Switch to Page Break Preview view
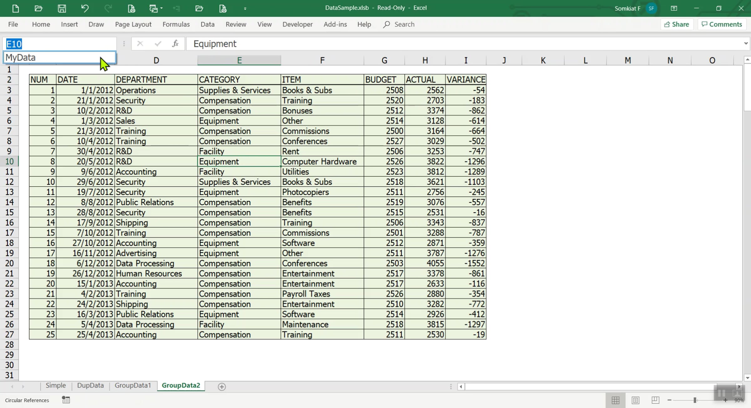Screen dimensions: 751x408 click(x=655, y=400)
